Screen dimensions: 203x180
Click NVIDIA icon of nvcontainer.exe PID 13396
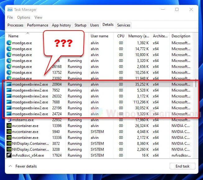coord(9,126)
